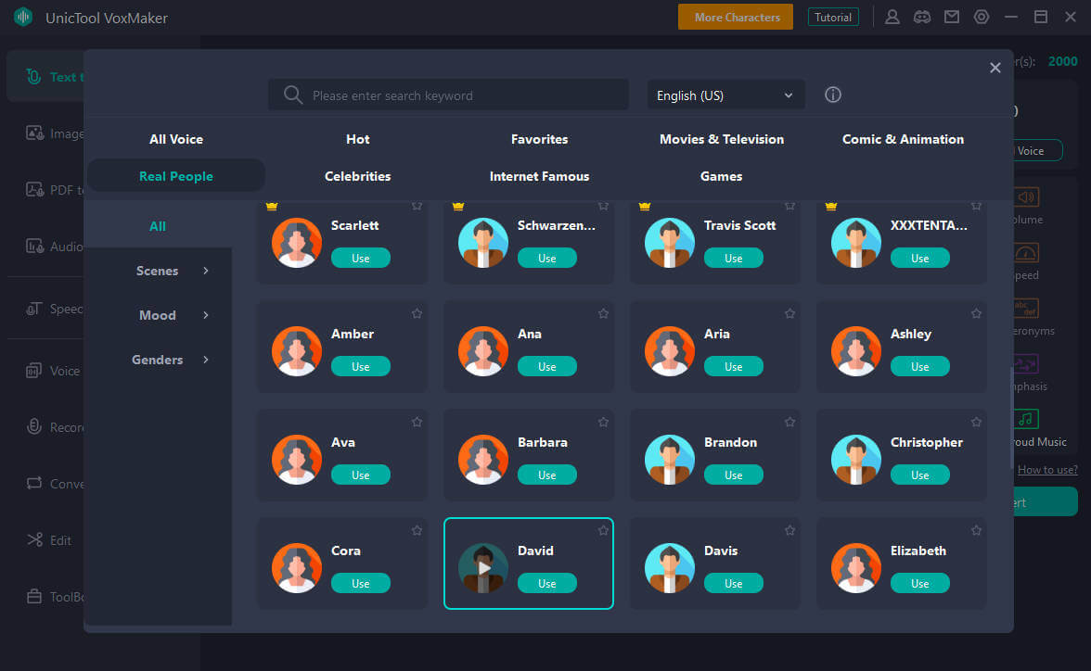
Task: Open Movies & Television category
Action: click(722, 139)
